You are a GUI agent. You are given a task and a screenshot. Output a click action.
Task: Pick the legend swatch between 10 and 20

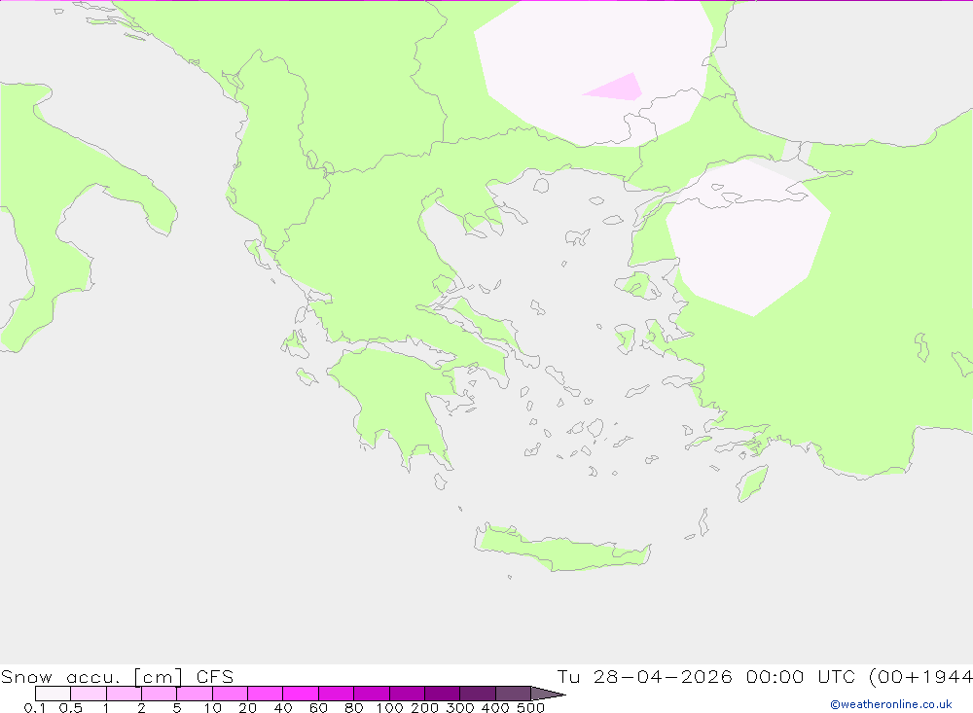(230, 694)
